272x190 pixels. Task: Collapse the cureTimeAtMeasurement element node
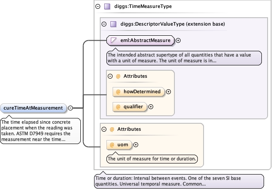pyautogui.click(x=71, y=108)
